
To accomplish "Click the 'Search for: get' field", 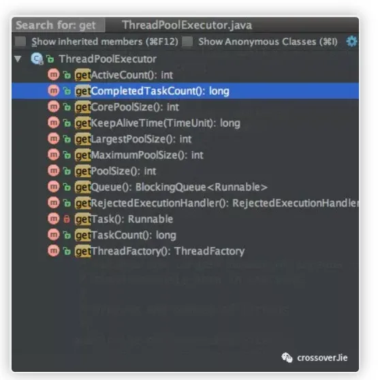I will [x=59, y=25].
